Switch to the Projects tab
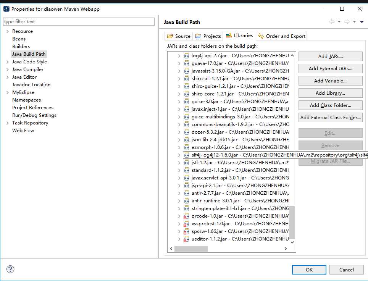Screen dimensions: 368x281 tap(208, 36)
